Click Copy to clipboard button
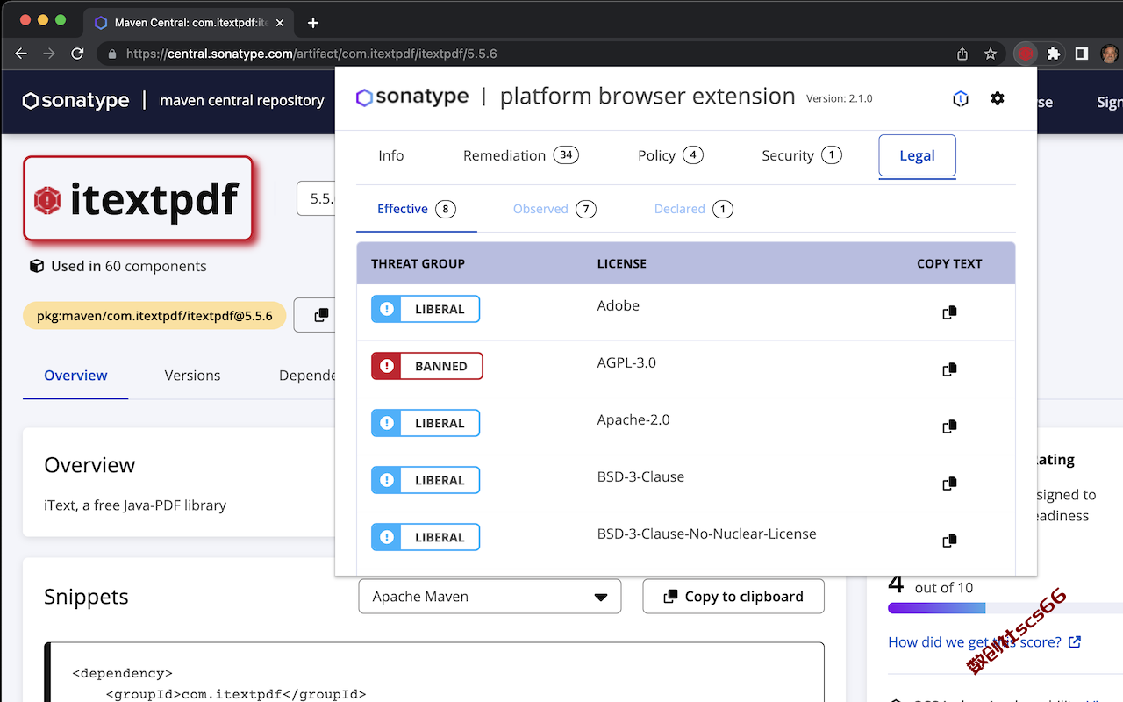The image size is (1123, 702). [x=733, y=597]
